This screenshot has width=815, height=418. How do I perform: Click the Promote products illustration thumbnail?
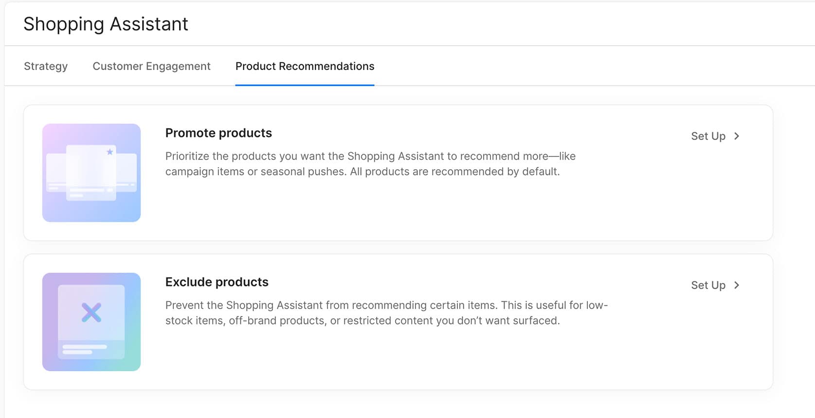coord(91,173)
